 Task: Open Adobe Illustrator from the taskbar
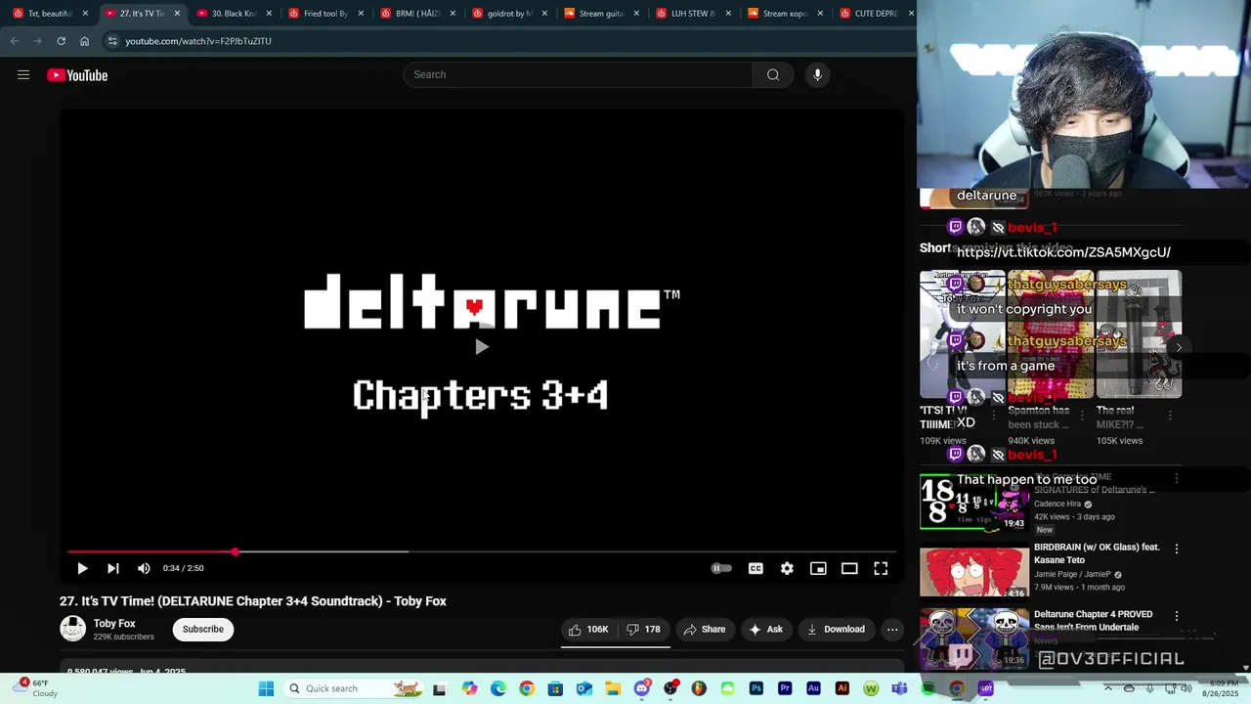click(842, 688)
